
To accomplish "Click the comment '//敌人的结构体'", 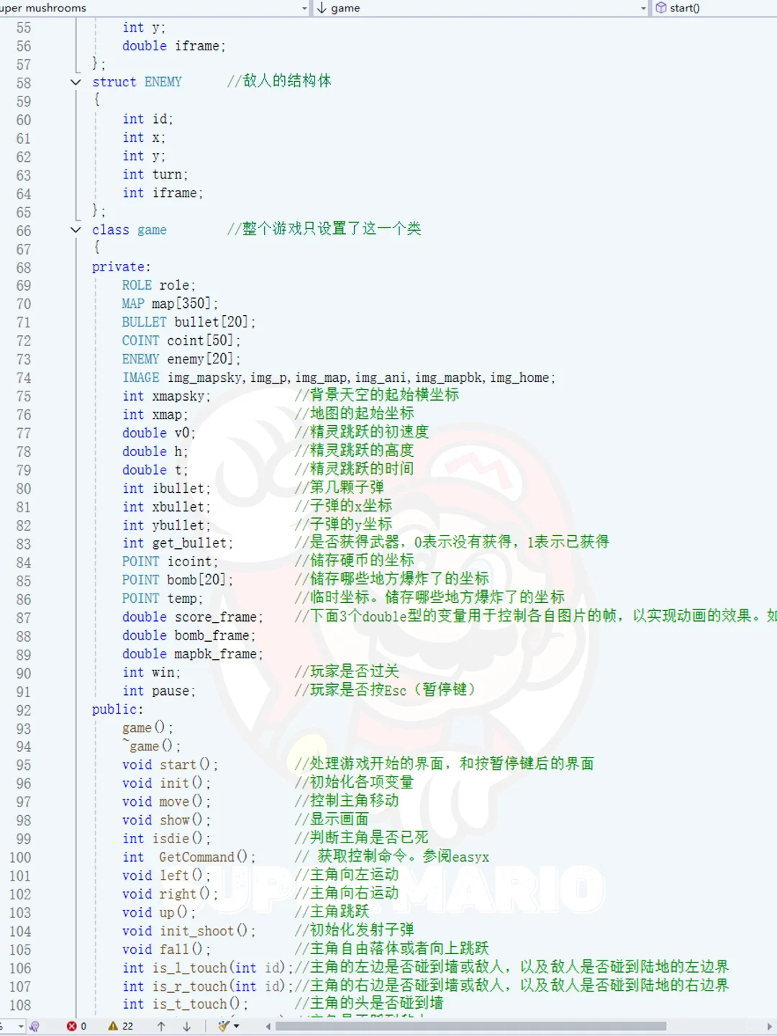I will pyautogui.click(x=279, y=81).
